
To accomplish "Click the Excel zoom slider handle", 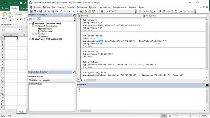I will [x=190, y=116].
